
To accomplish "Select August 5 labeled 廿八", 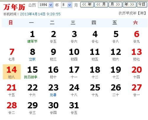I will click(x=116, y=37).
